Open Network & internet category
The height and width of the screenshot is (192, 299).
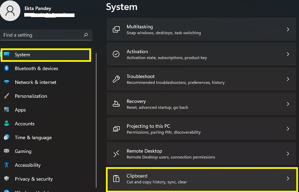(x=35, y=83)
